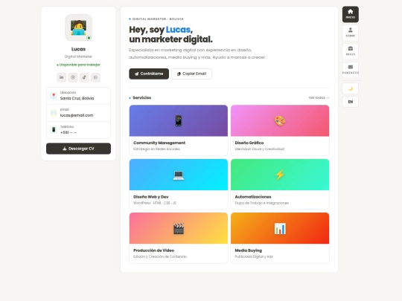
Task: Click the paper plane icon in Contrátame
Action: coord(137,74)
